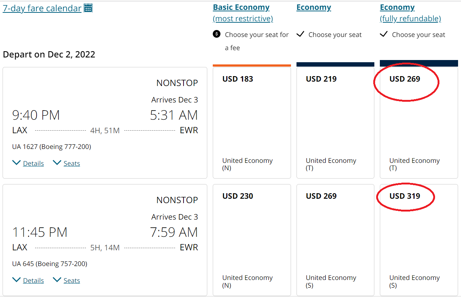Expand Details of the Boeing 757-200 flight

(34, 280)
